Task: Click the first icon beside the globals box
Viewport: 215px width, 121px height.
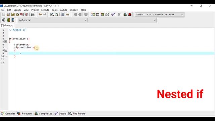Action: (x=4, y=20)
